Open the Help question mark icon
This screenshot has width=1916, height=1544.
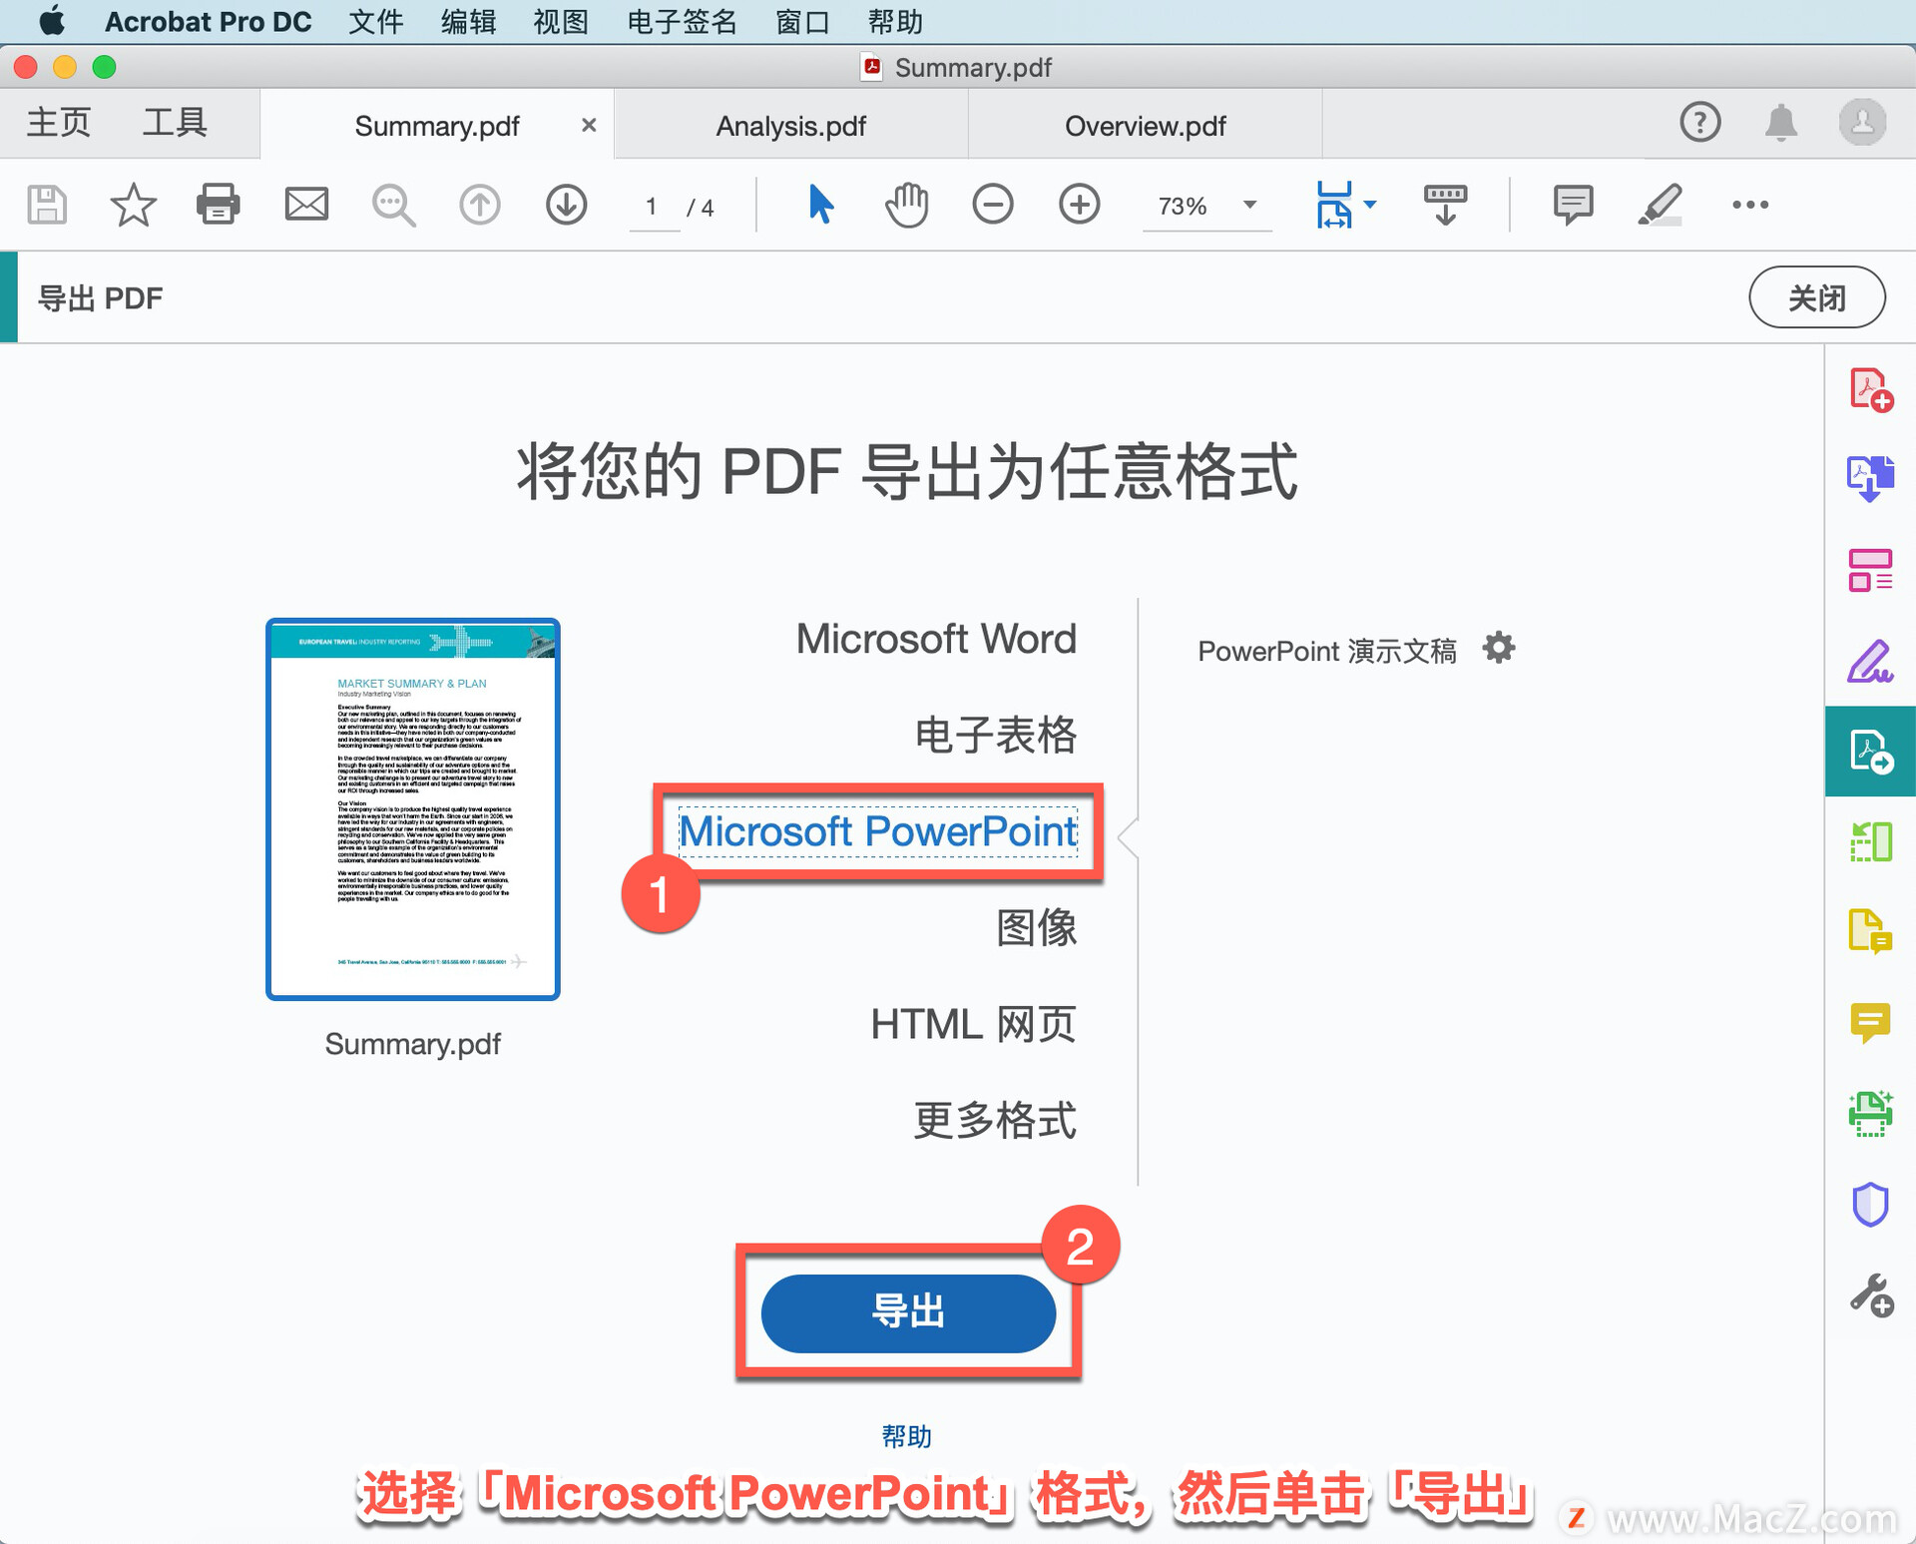1700,123
